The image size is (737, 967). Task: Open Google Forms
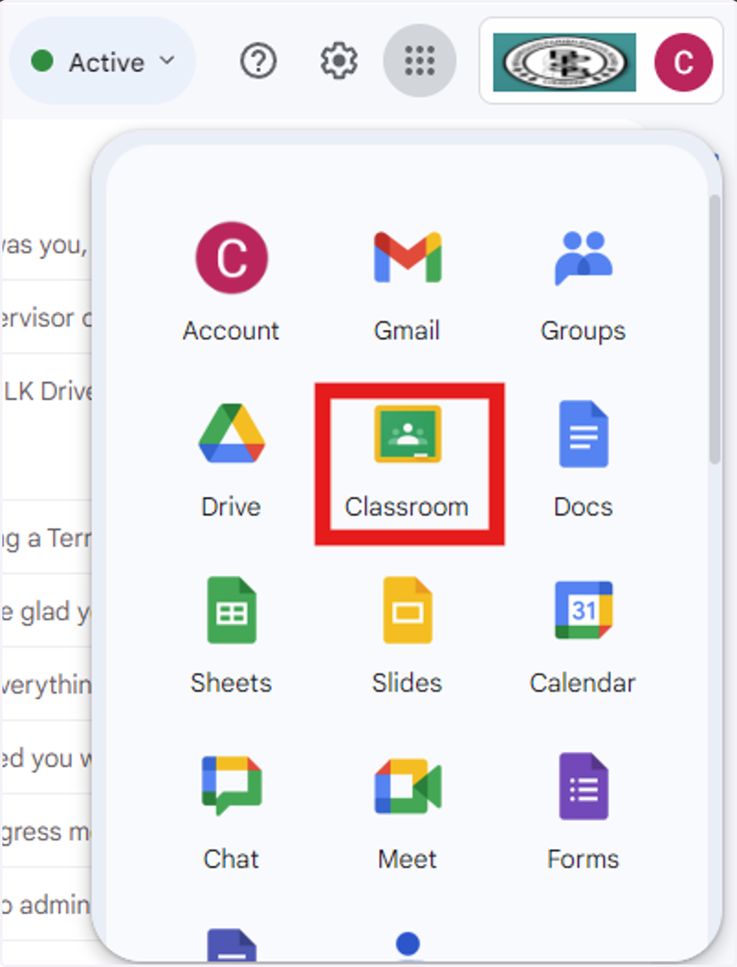583,810
